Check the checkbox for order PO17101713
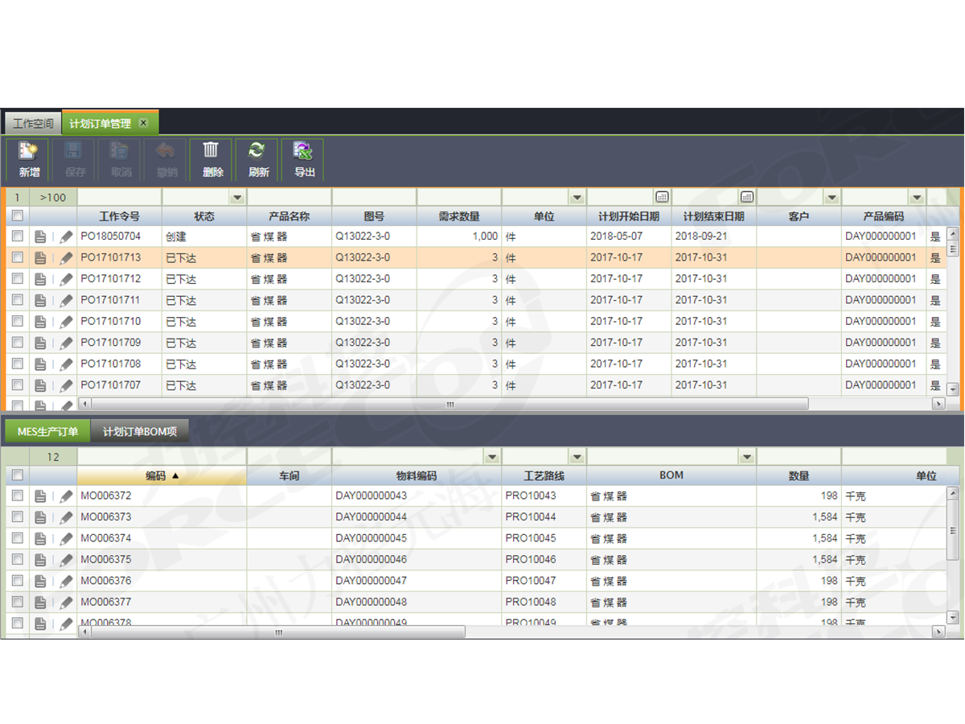 (x=18, y=258)
